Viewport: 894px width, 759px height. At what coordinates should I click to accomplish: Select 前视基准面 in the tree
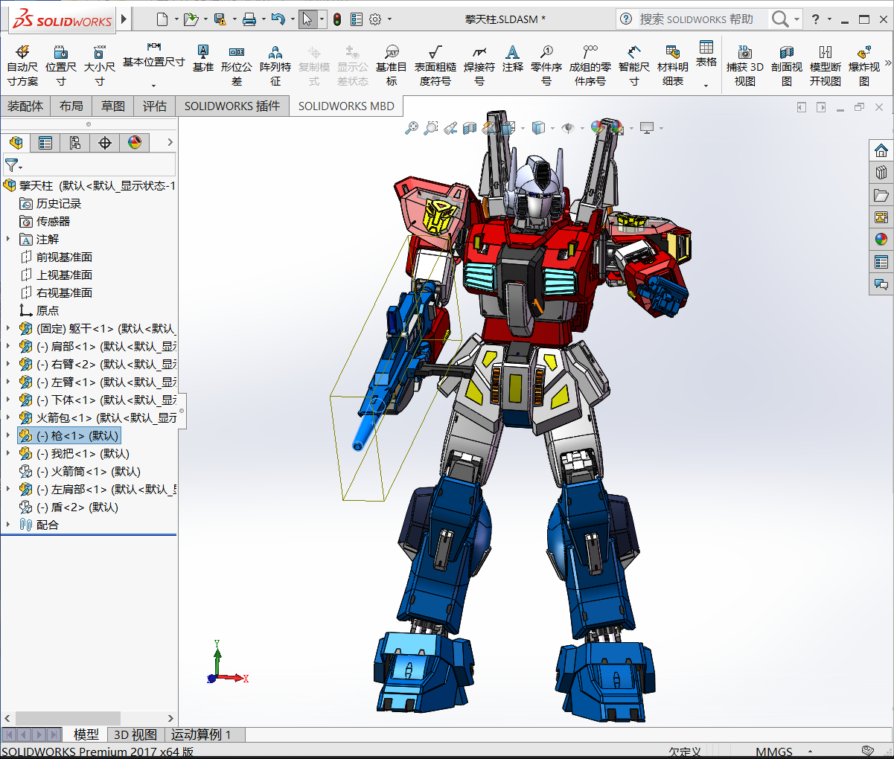tap(64, 257)
